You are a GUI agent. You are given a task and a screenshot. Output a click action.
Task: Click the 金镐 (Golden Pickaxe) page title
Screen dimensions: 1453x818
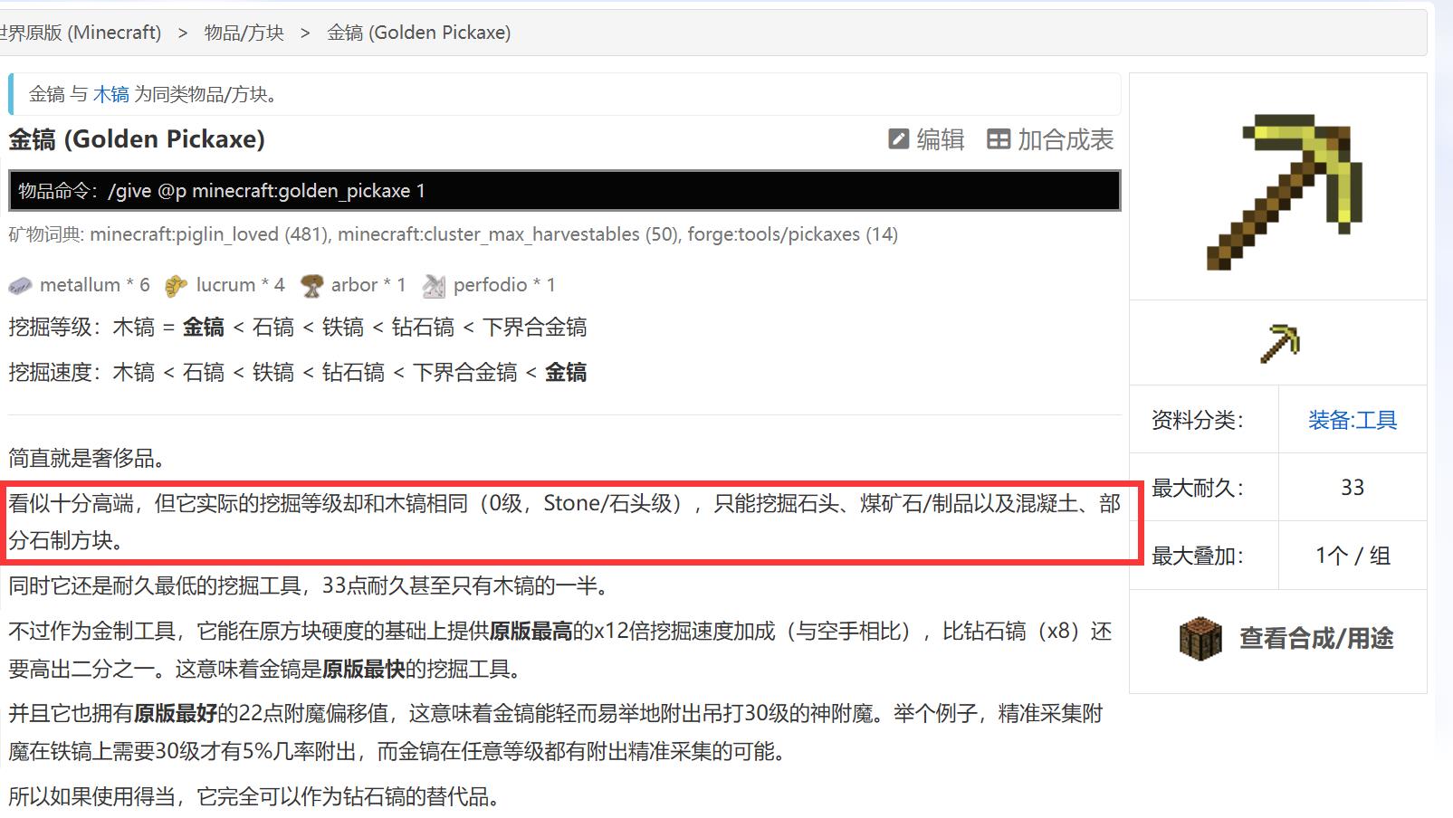tap(136, 139)
